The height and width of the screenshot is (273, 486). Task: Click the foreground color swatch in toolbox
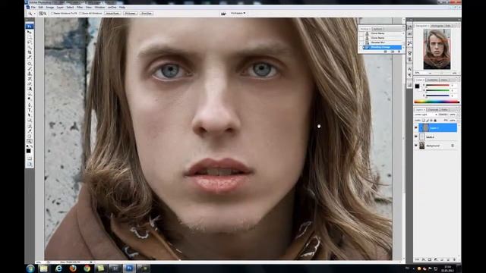click(x=28, y=151)
